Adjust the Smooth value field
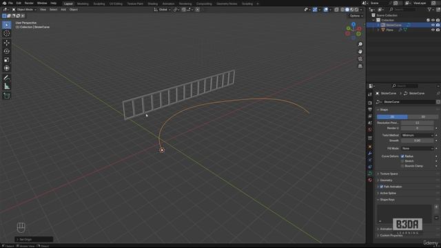Image resolution: width=441 pixels, height=248 pixels. tap(418, 141)
